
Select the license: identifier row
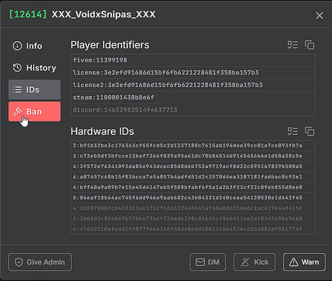point(193,72)
